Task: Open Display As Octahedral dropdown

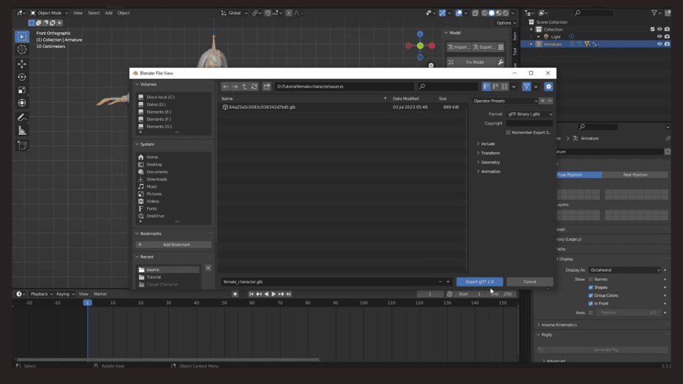Action: 625,270
